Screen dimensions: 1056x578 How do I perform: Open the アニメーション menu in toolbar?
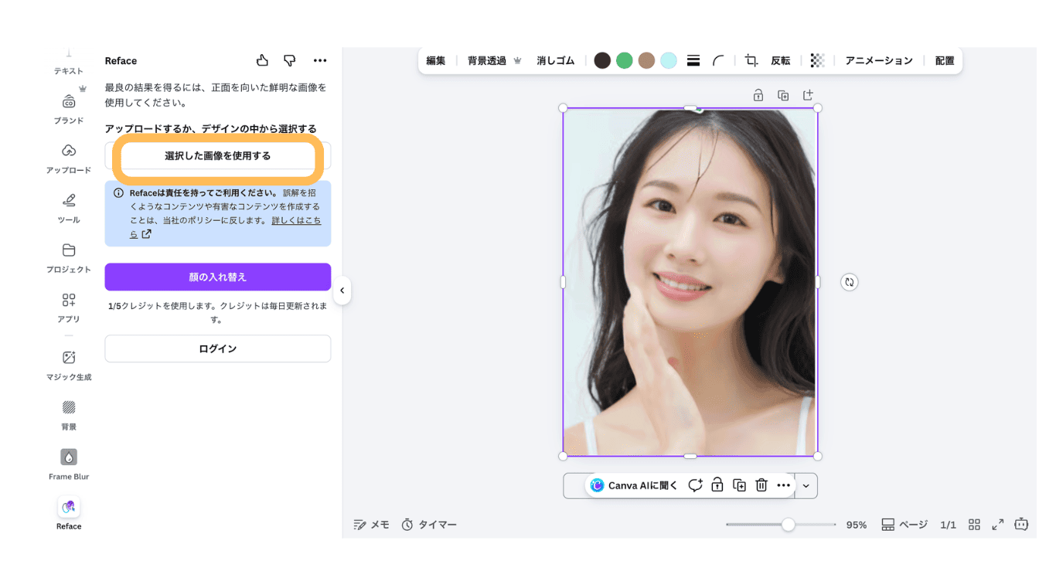(x=878, y=60)
